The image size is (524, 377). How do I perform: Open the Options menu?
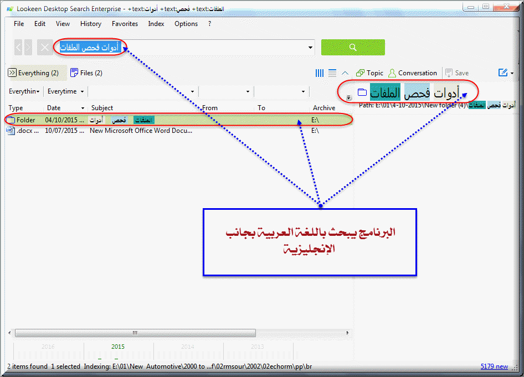click(x=186, y=24)
